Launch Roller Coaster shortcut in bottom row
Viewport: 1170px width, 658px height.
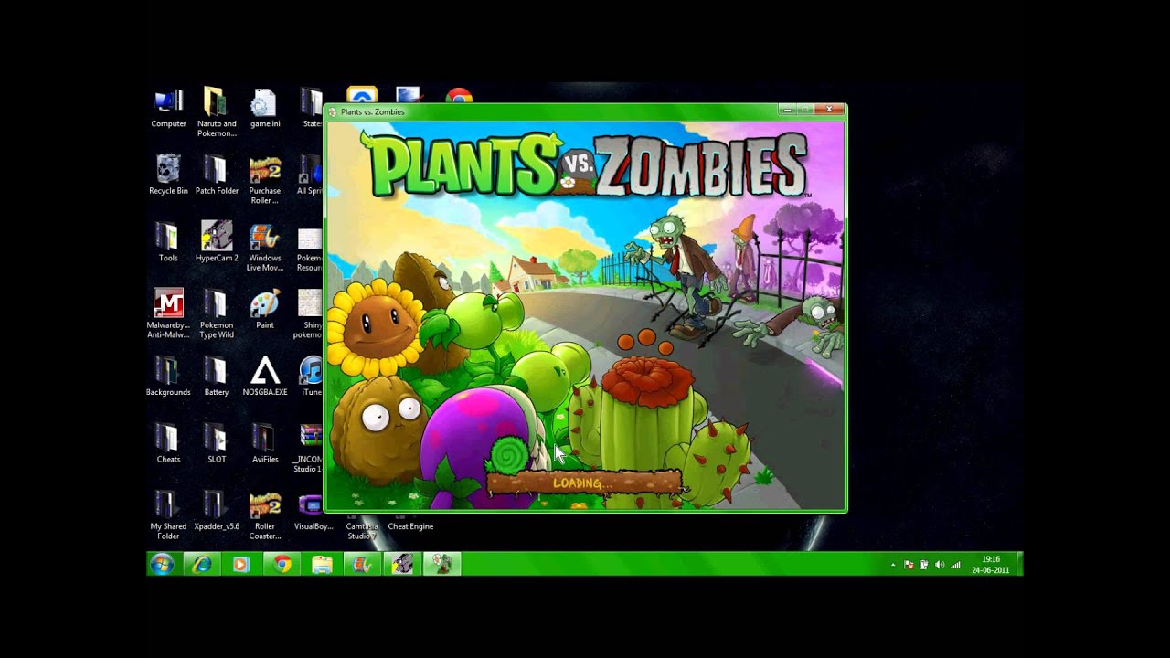(x=265, y=515)
